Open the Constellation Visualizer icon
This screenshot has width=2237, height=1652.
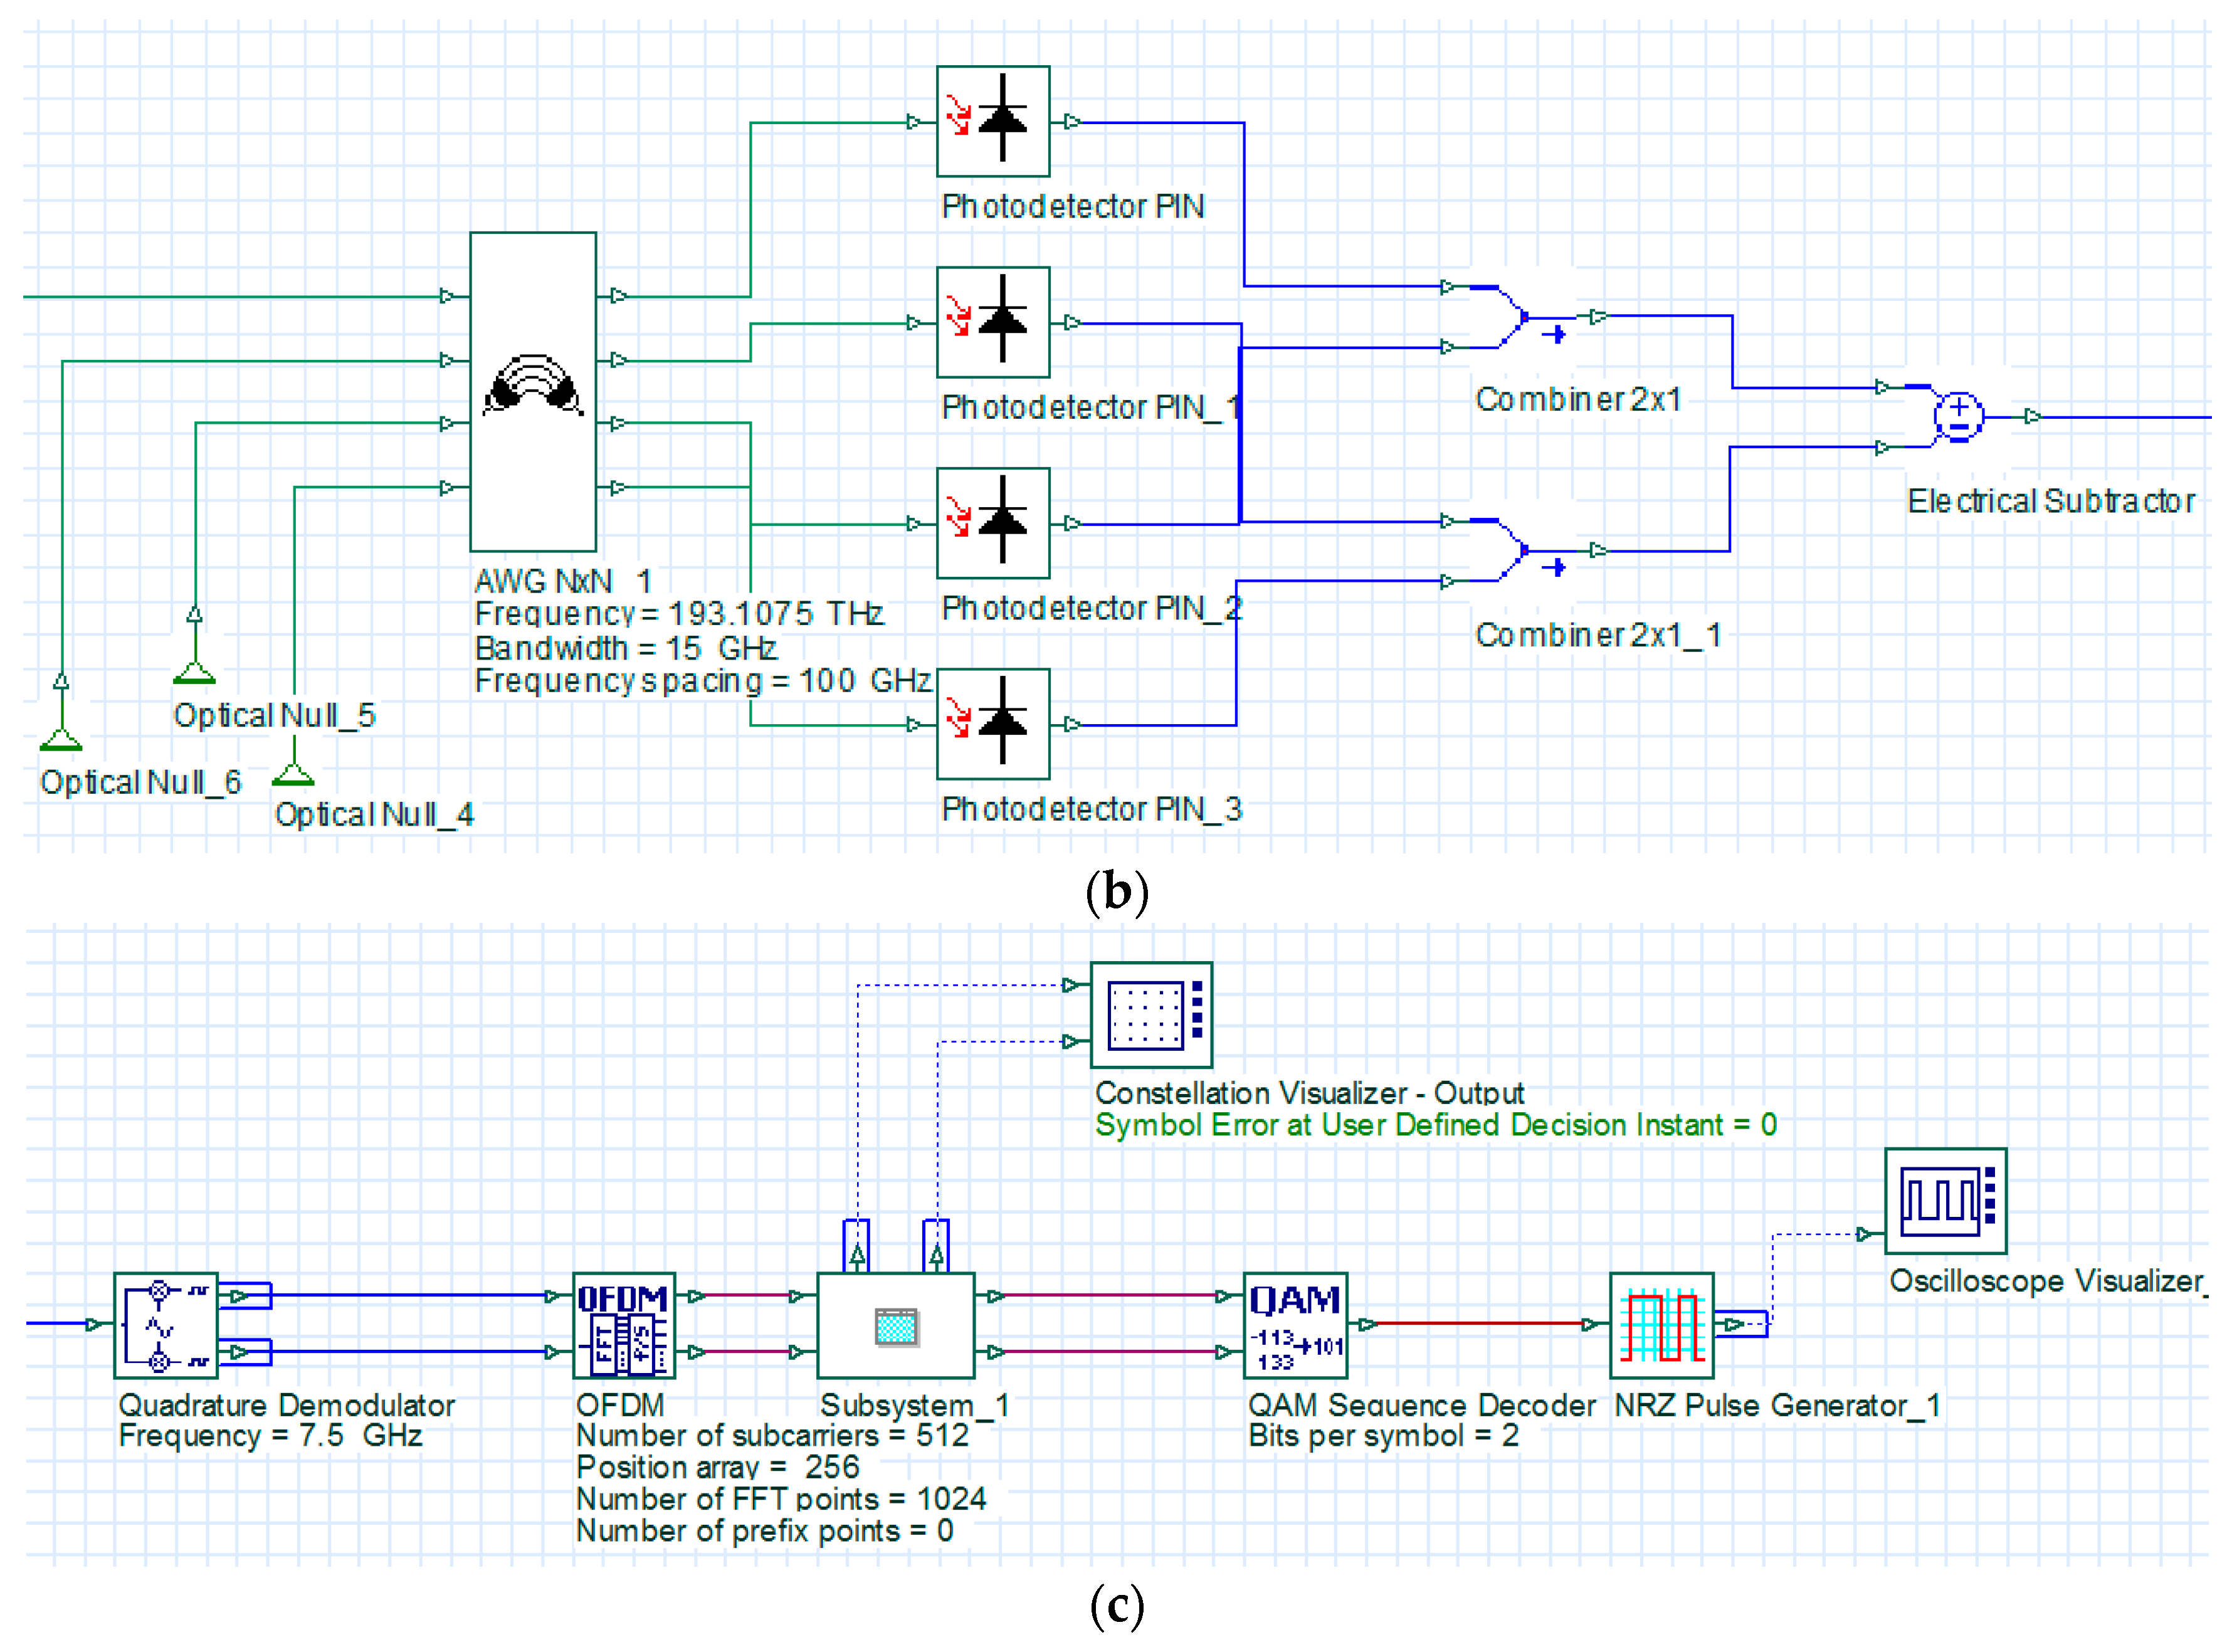click(x=1151, y=1015)
